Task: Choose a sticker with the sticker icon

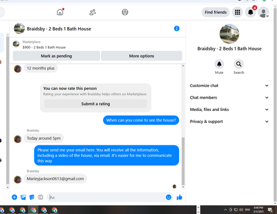Action: pyautogui.click(x=32, y=197)
